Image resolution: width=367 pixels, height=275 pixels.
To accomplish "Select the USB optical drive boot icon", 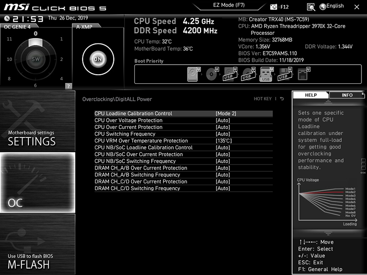I will coord(248,74).
